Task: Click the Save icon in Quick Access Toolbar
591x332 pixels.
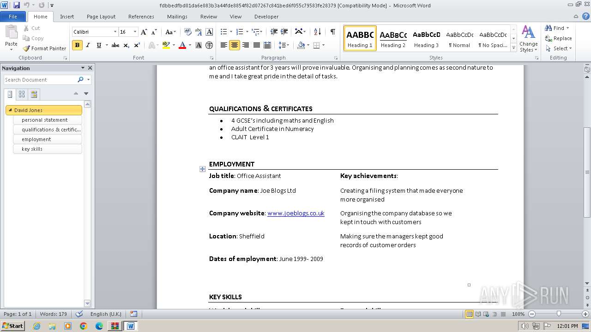Action: click(x=17, y=5)
